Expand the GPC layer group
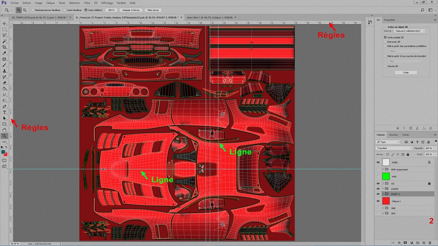438x246 pixels. (x=383, y=214)
